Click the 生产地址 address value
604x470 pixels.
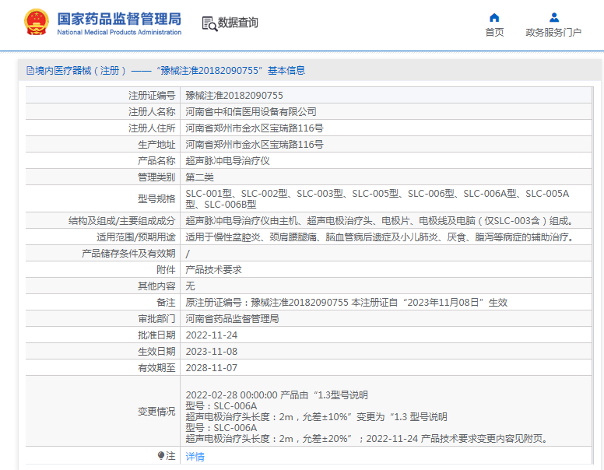click(x=255, y=145)
